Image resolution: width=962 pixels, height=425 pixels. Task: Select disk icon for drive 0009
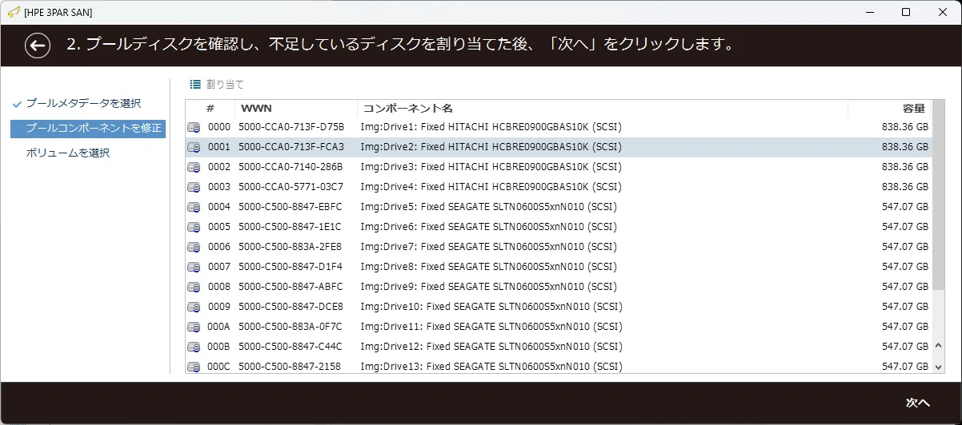pos(194,308)
